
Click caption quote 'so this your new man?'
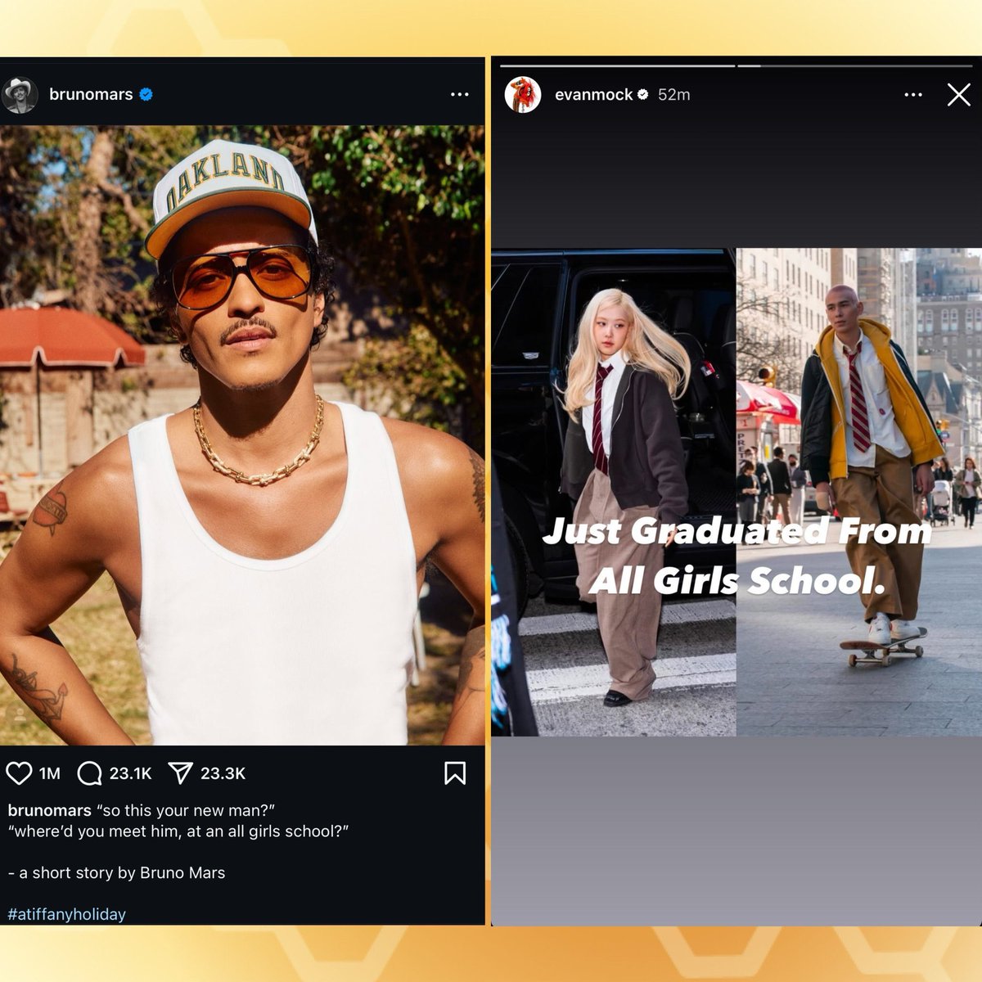tap(186, 810)
